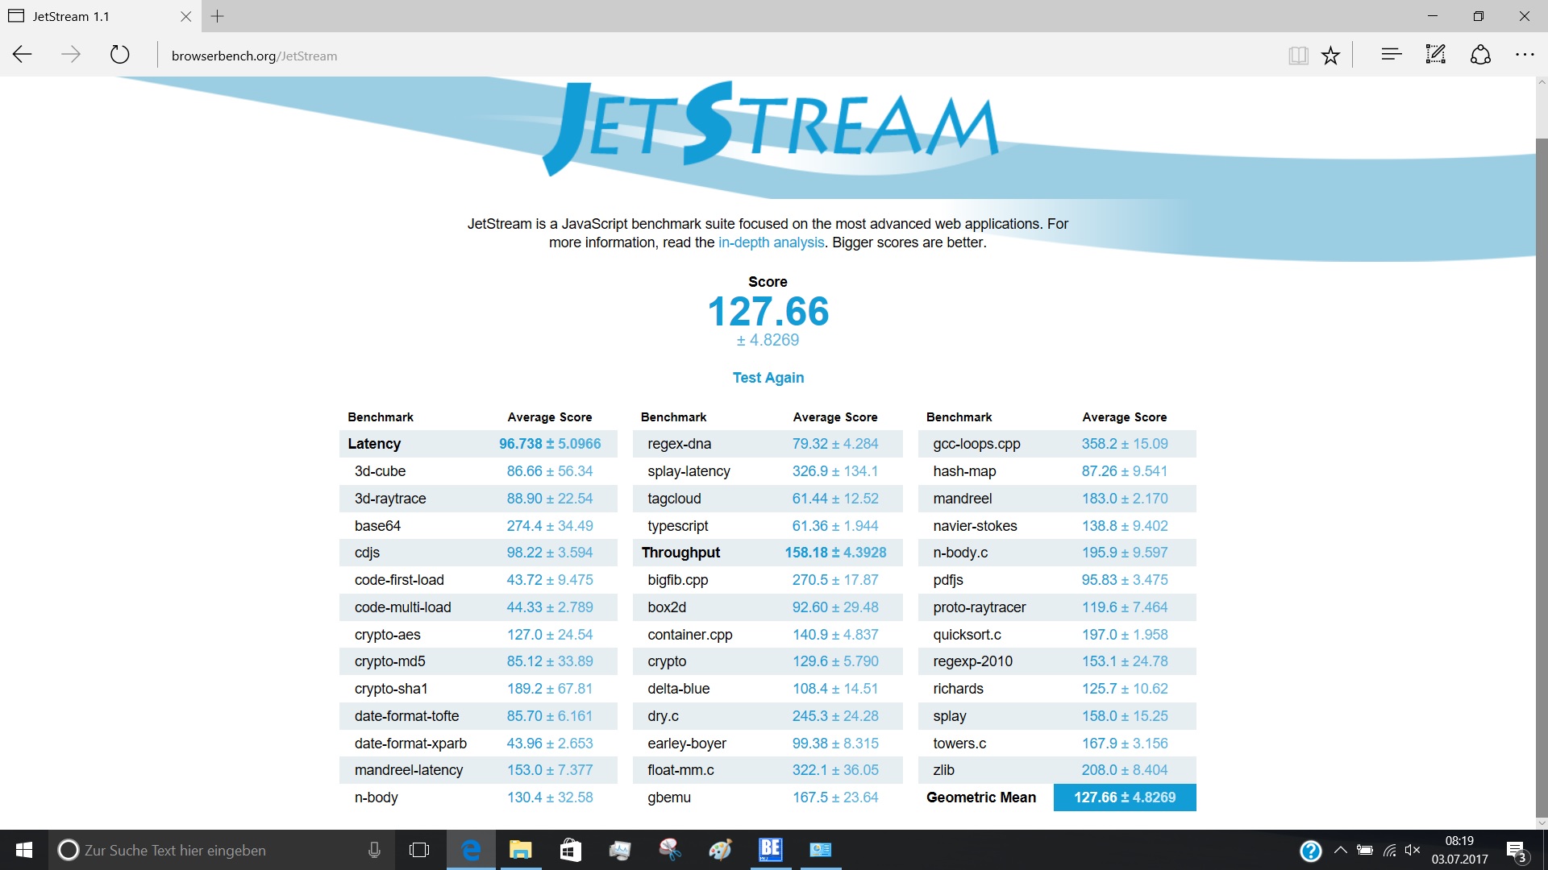Add page to favorites star
This screenshot has width=1548, height=870.
click(x=1330, y=55)
